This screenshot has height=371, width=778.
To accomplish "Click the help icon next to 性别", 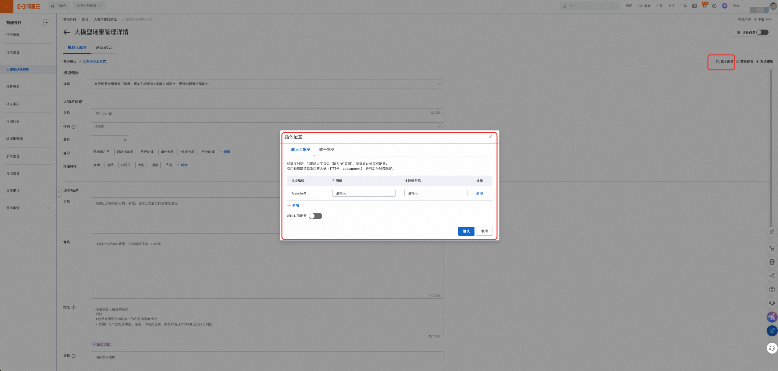I will pyautogui.click(x=73, y=127).
